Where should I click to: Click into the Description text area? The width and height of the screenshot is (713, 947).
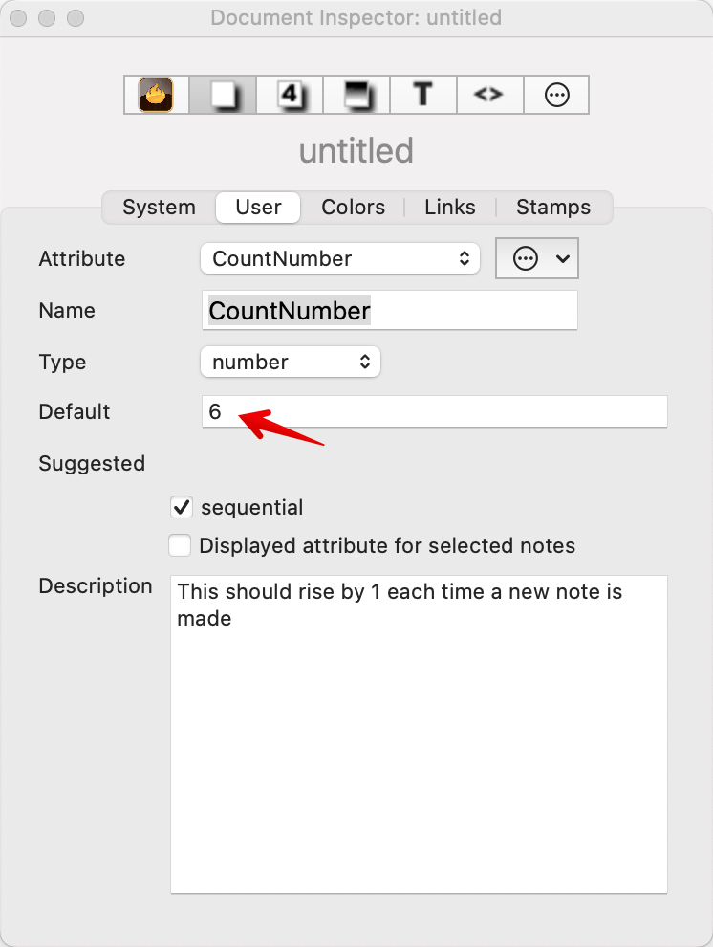point(419,735)
